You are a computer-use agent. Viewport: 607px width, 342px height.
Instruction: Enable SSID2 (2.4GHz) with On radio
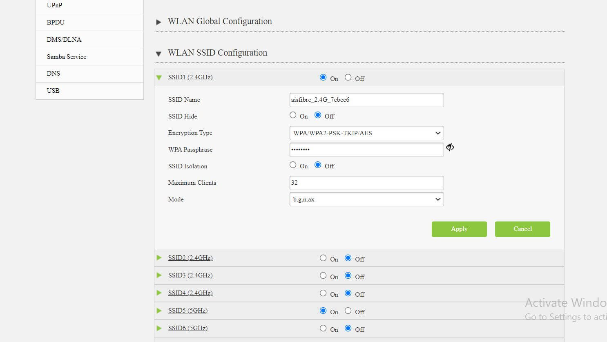click(x=323, y=258)
